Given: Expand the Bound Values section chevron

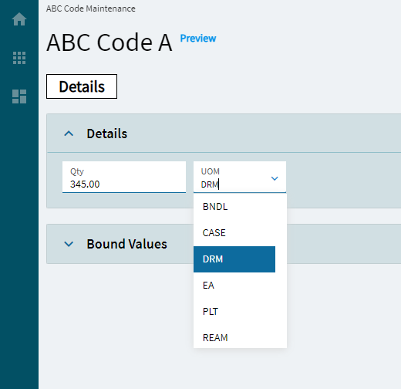Looking at the screenshot, I should click(x=69, y=244).
